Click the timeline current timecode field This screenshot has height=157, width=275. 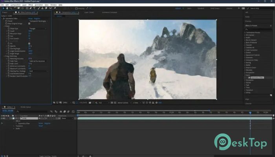tap(7, 111)
